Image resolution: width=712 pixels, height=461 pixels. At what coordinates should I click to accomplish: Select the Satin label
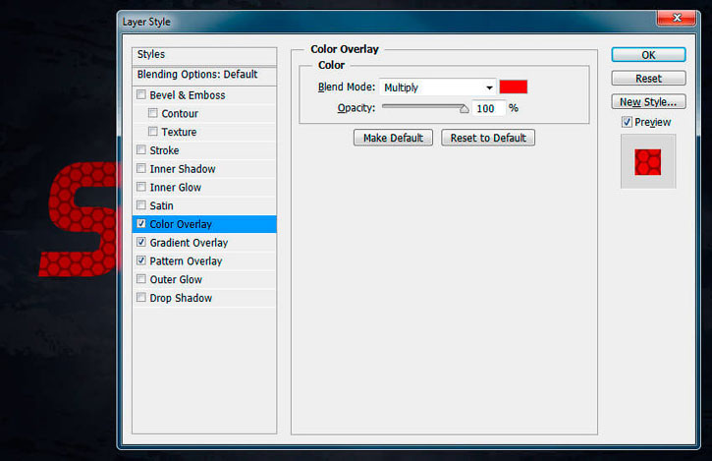[x=162, y=205]
